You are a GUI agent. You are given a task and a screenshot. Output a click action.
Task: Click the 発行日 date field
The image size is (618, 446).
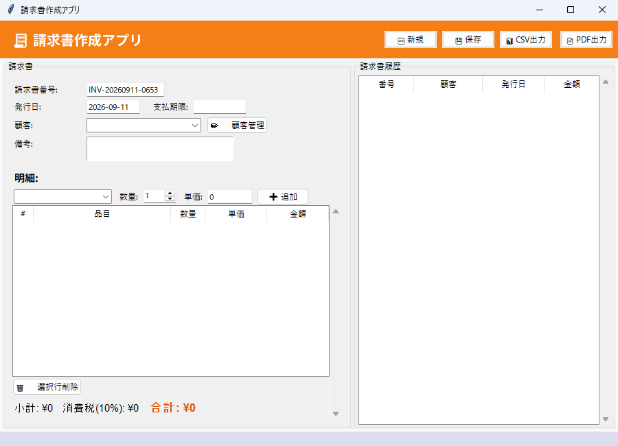tap(113, 107)
